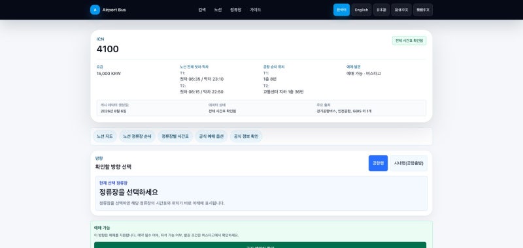523x248 pixels.
Task: Click the 예매 가능 notice heading
Action: (102, 228)
